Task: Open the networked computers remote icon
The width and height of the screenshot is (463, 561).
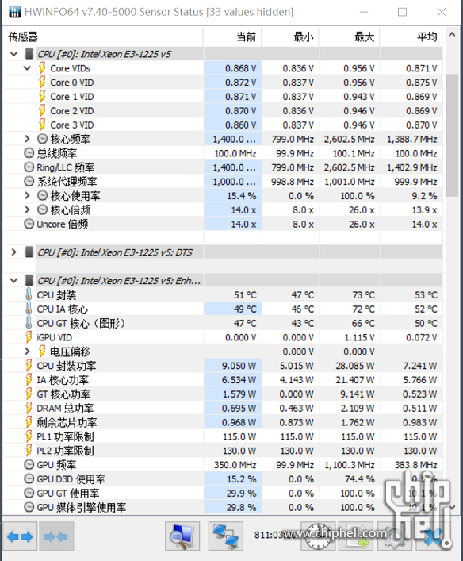Action: point(226,536)
